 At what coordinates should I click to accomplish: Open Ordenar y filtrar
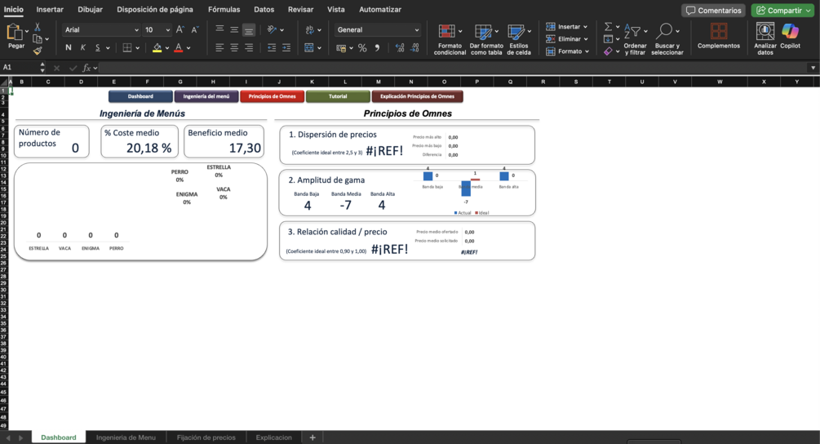tap(635, 39)
